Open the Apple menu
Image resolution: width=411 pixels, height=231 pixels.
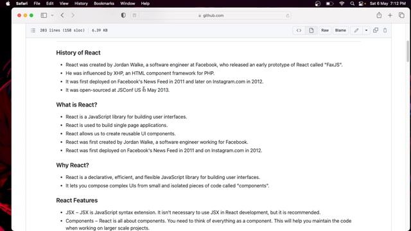point(8,3)
